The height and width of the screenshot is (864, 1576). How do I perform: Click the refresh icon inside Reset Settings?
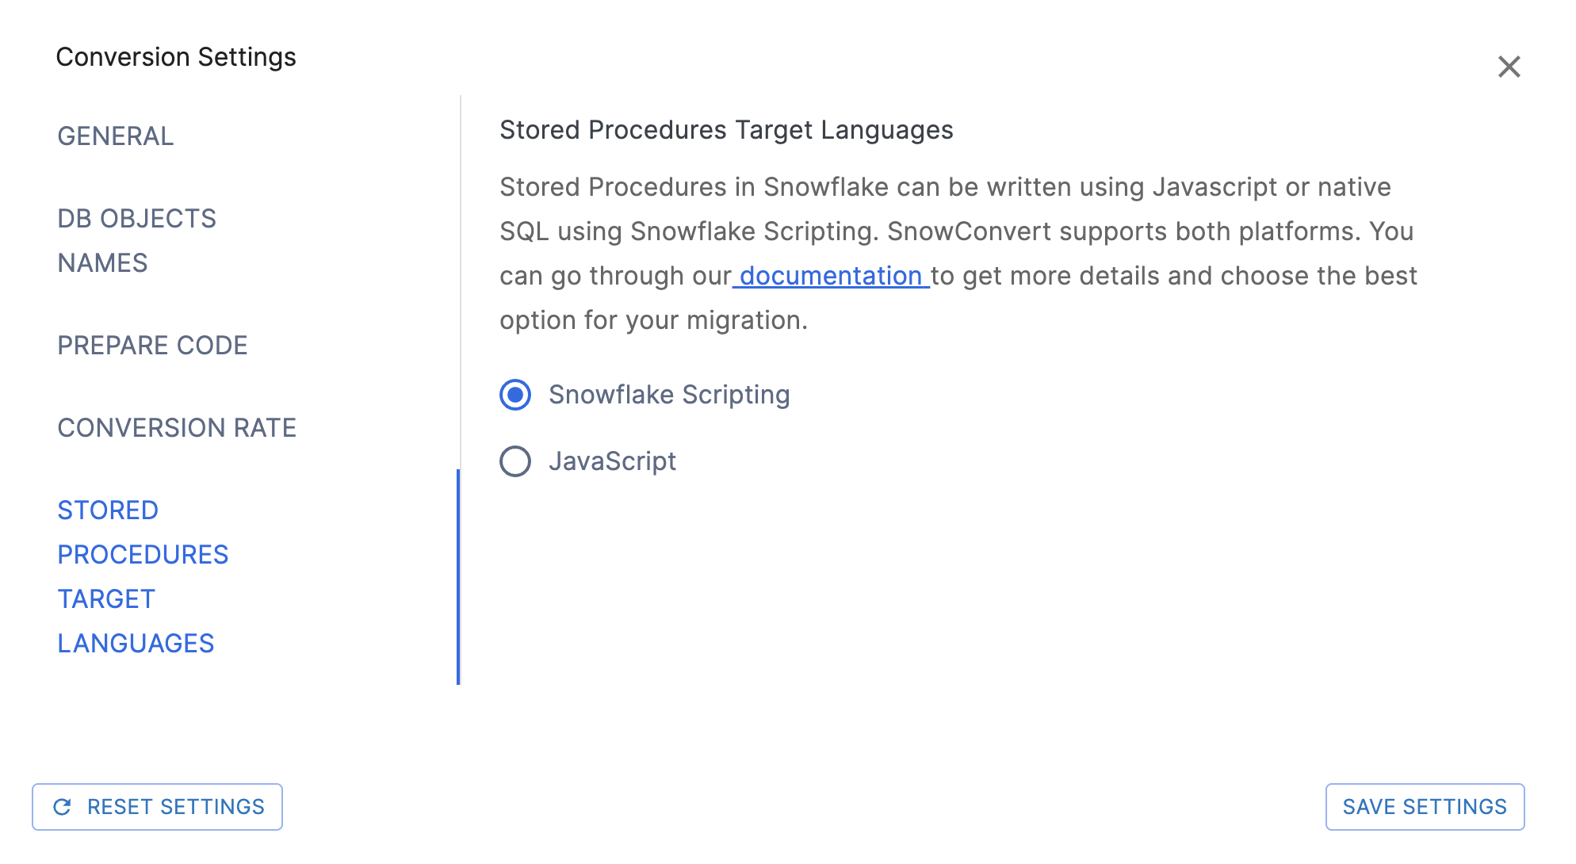64,807
